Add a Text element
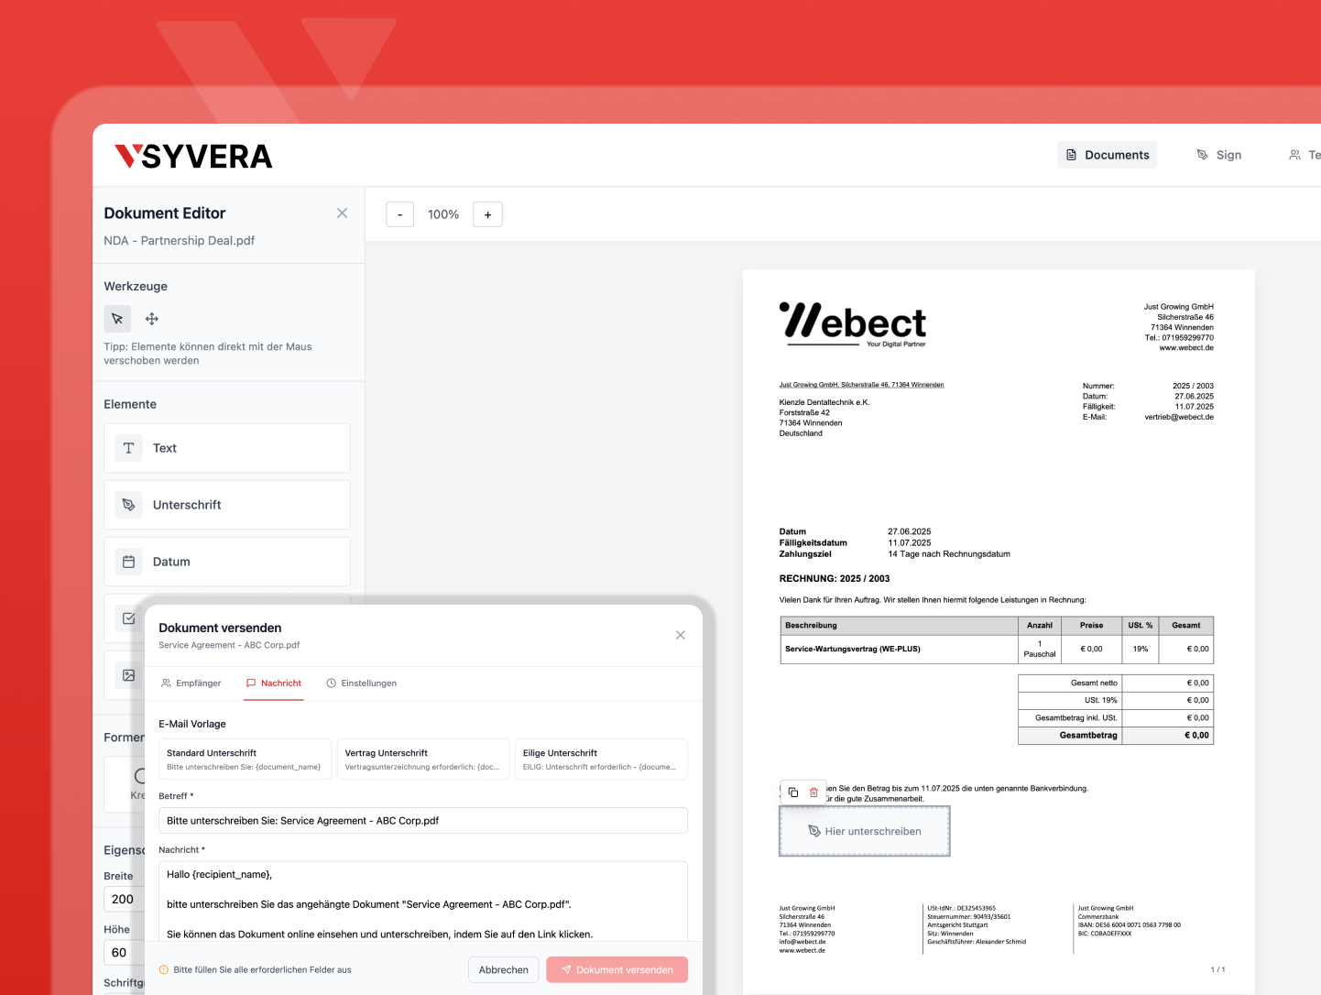The image size is (1321, 995). [x=227, y=448]
